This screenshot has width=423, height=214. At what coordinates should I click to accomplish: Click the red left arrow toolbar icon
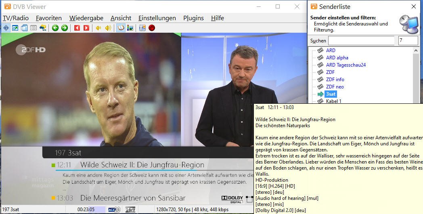[x=77, y=28]
